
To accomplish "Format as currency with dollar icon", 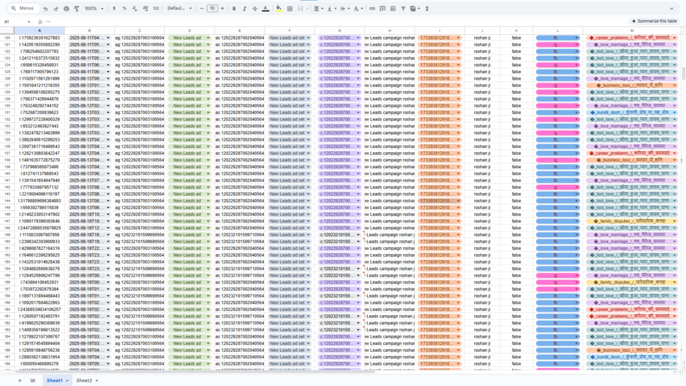I will [115, 9].
